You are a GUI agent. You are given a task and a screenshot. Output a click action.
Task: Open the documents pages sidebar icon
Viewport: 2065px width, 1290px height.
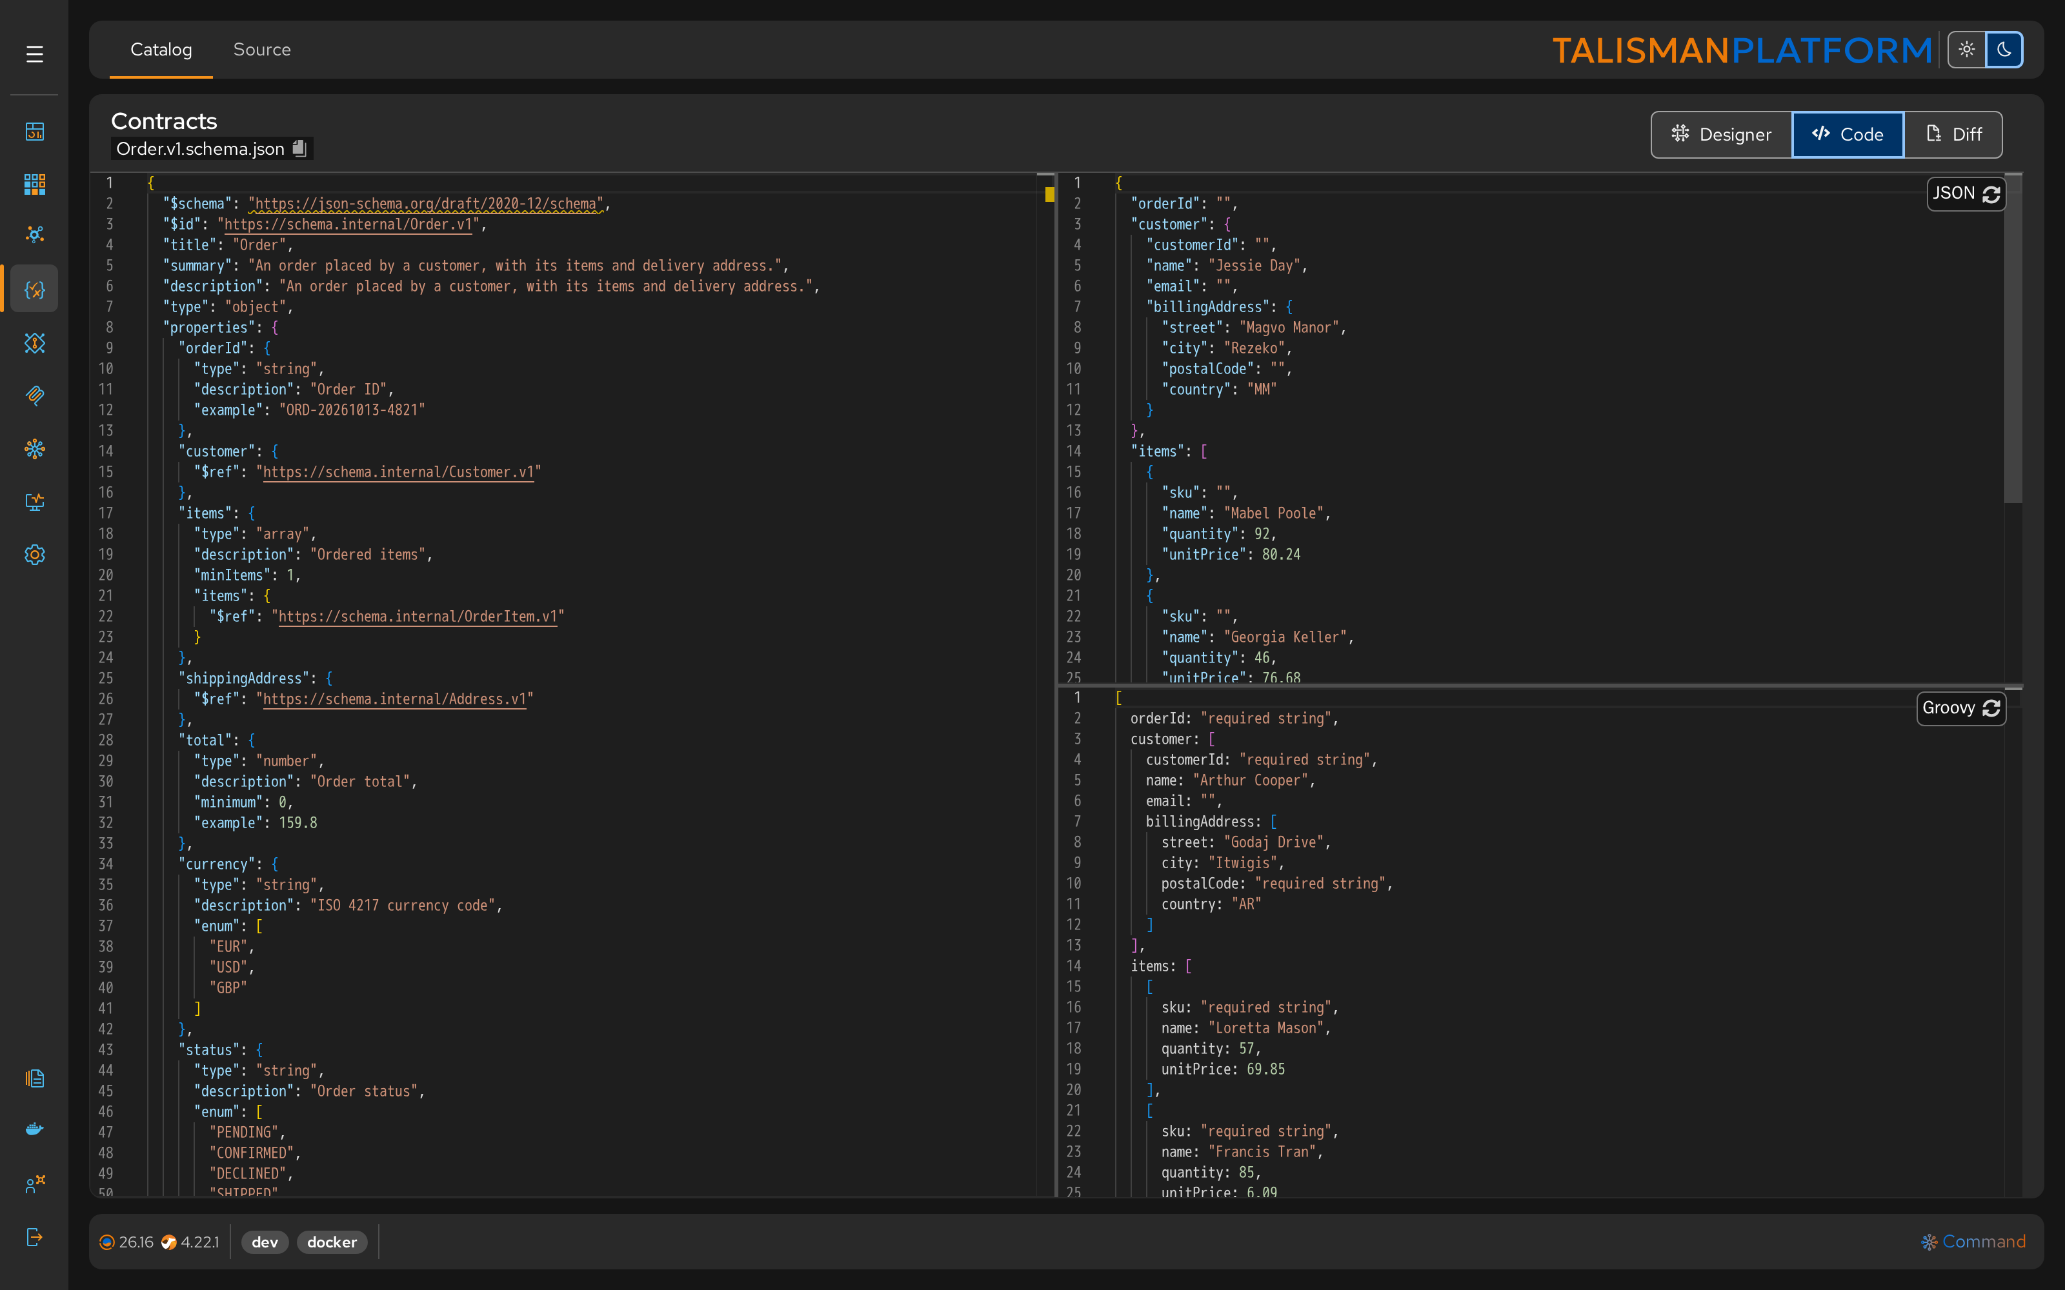[34, 1078]
